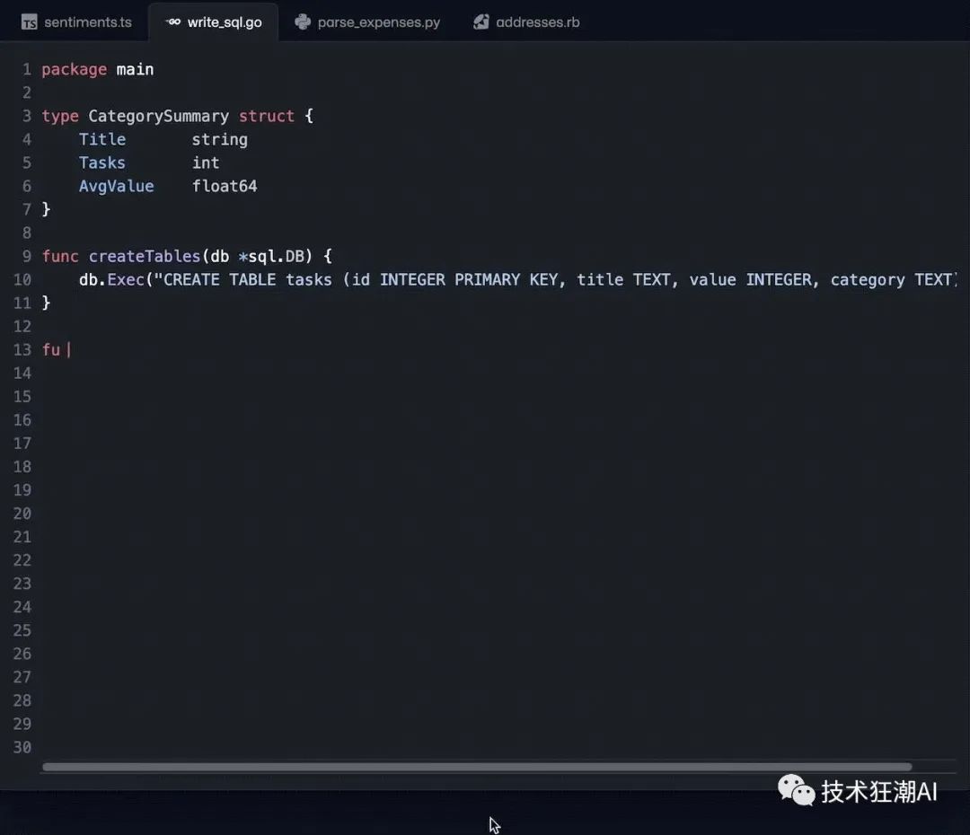Click the Python icon on parse_expenses.py tab

click(303, 22)
